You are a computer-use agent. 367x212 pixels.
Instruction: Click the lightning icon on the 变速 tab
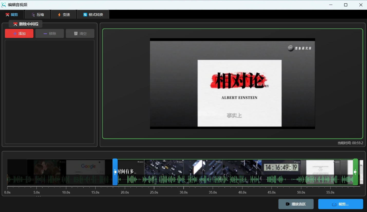59,15
